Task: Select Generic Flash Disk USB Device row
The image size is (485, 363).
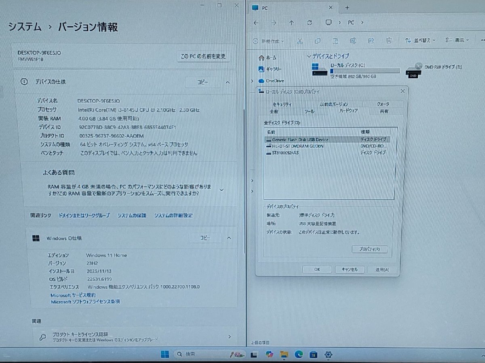Action: coord(328,140)
